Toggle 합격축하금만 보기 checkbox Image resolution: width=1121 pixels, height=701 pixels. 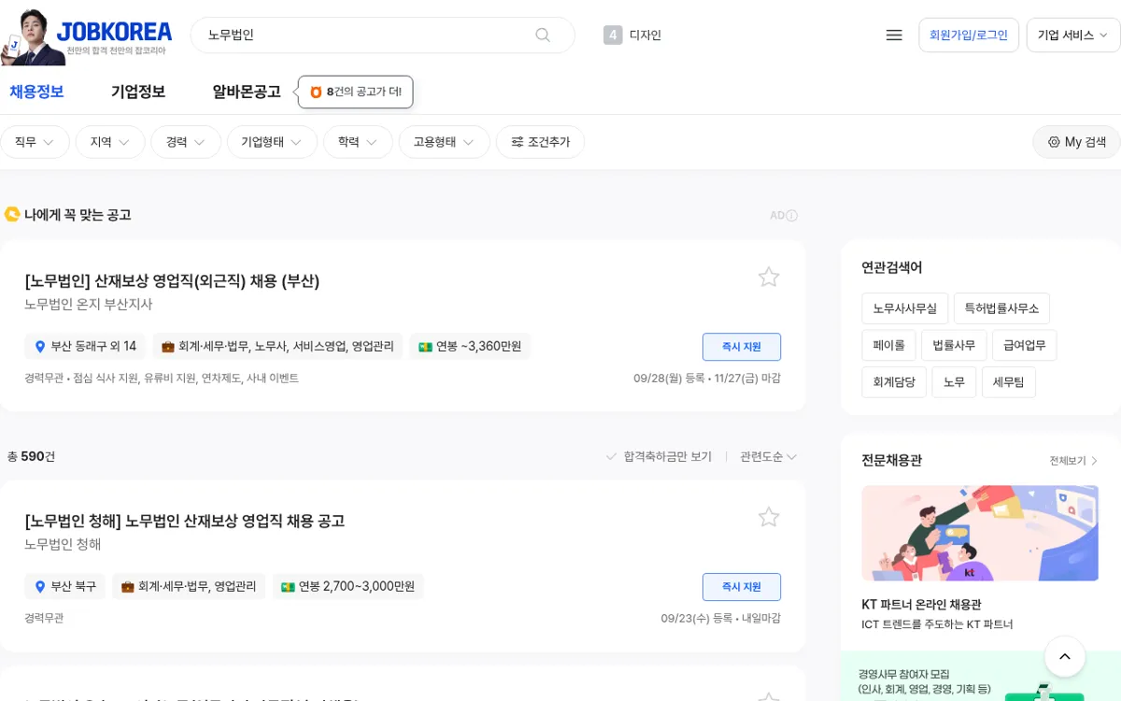point(659,456)
